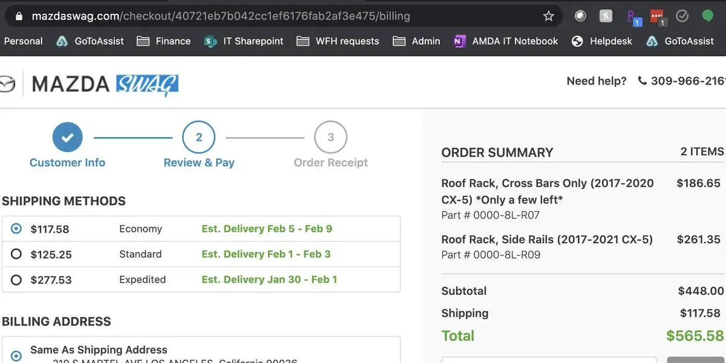Bookmark this page with the star icon
This screenshot has width=726, height=363.
(x=548, y=16)
